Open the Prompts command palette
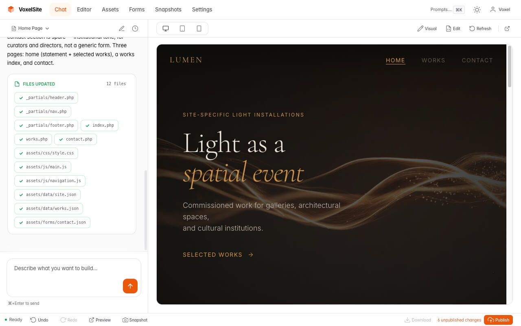Viewport: 521px width, 326px height. click(447, 9)
